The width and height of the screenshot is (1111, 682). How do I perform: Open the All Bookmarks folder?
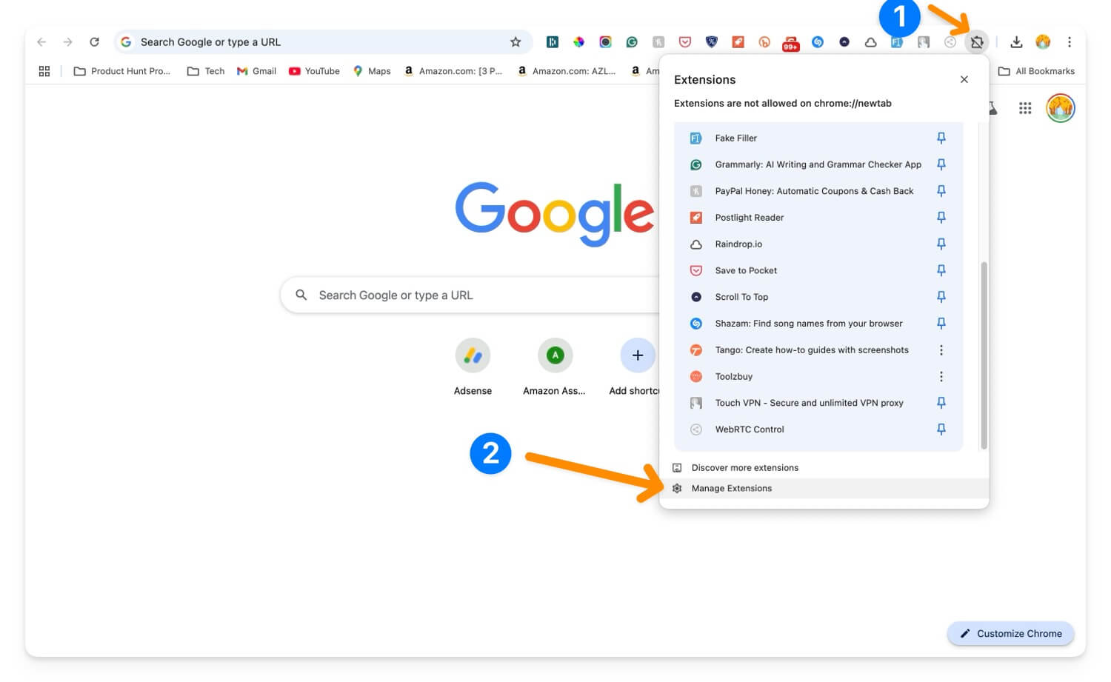click(x=1036, y=71)
